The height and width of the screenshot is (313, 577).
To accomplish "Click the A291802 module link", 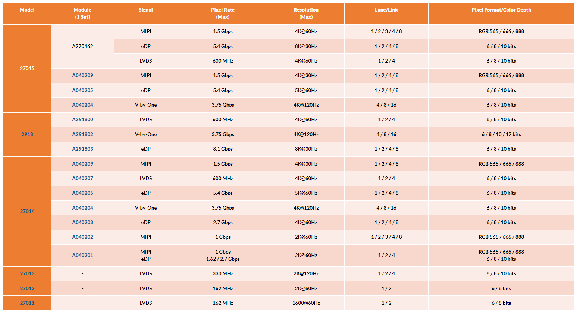I will [x=82, y=134].
